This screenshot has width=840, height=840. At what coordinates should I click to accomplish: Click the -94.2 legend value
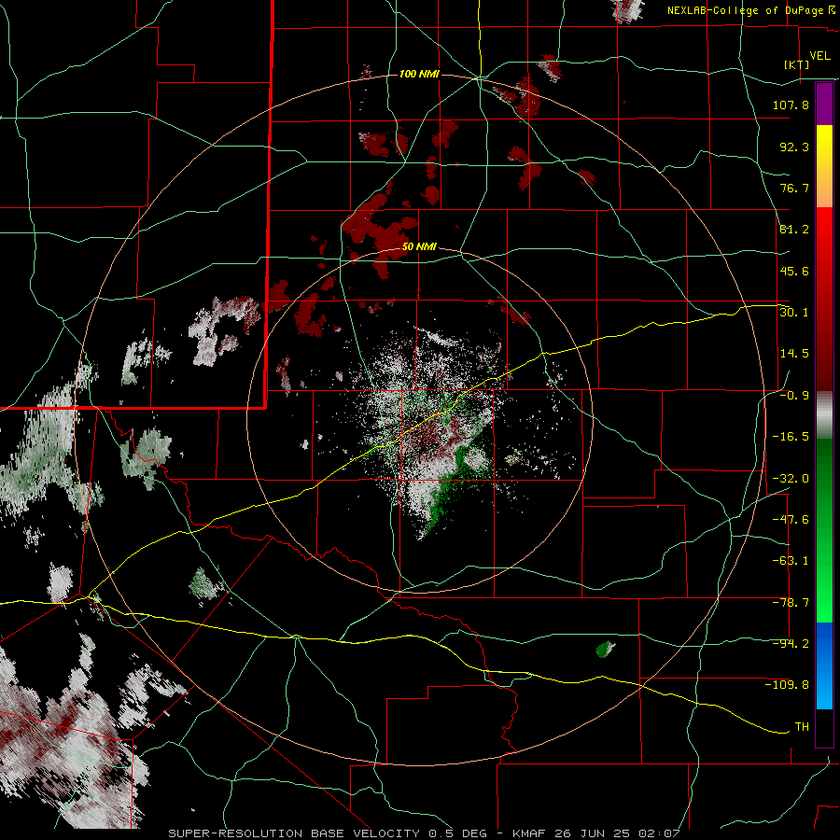[x=791, y=644]
